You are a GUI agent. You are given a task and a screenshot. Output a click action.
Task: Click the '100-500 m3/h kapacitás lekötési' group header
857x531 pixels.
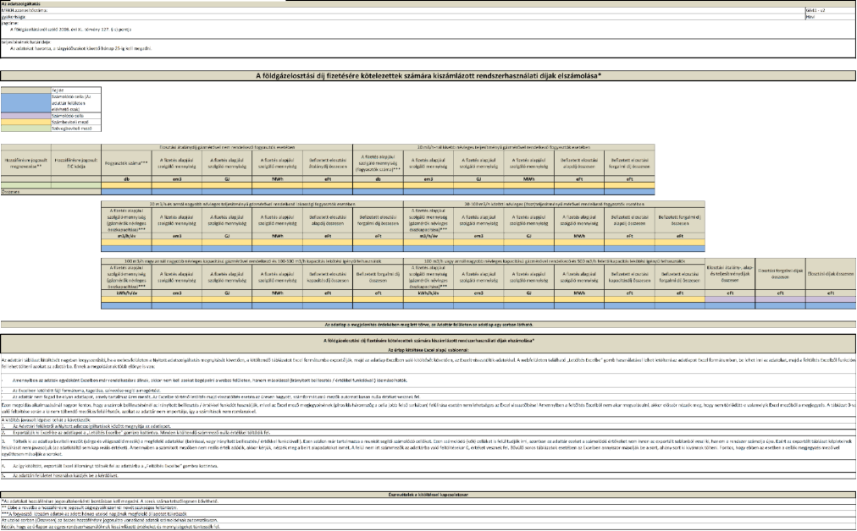coord(252,261)
